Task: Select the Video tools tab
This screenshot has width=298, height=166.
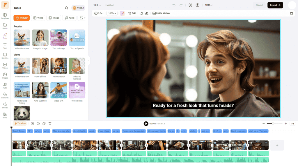Action: pos(38,18)
